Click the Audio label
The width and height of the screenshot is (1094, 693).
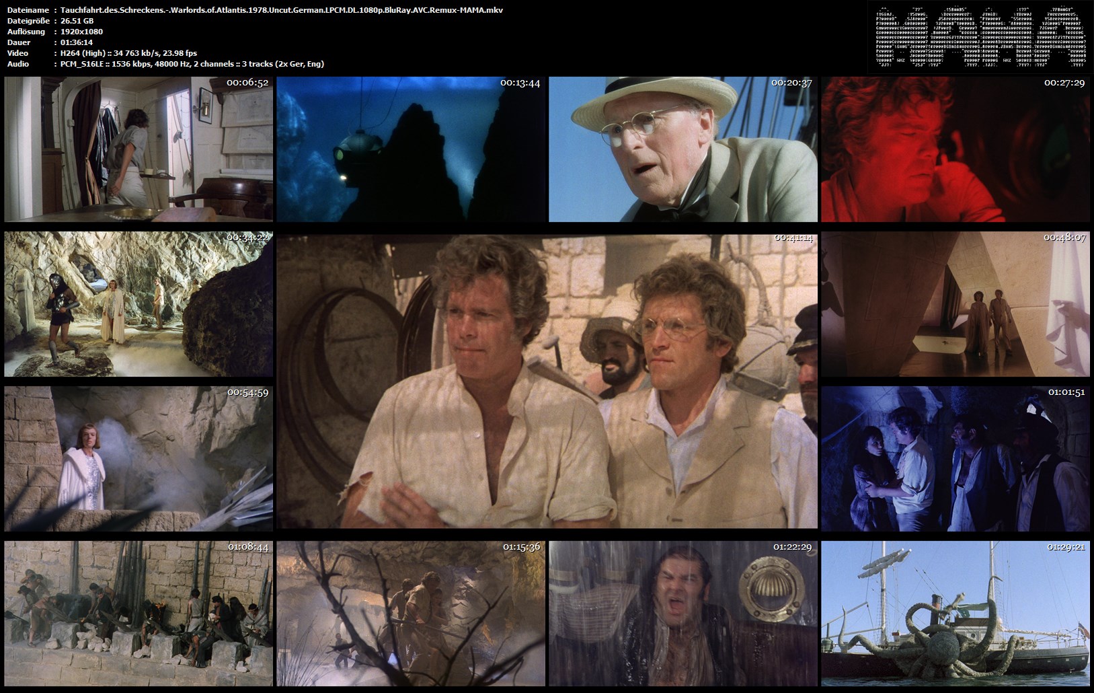(17, 64)
